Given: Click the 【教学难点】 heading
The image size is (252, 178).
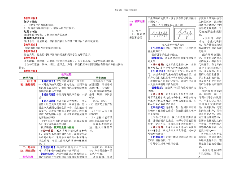Looking at the screenshot, I should 31,51.
